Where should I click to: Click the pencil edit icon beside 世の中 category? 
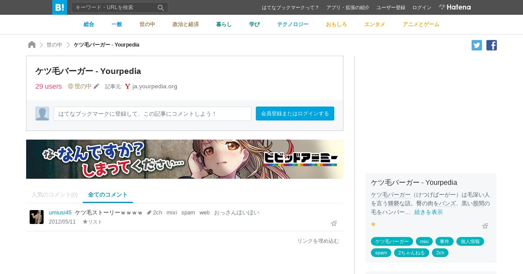point(96,86)
